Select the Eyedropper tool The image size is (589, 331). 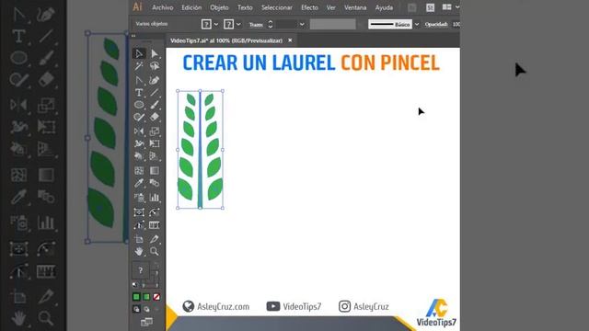pyautogui.click(x=139, y=183)
